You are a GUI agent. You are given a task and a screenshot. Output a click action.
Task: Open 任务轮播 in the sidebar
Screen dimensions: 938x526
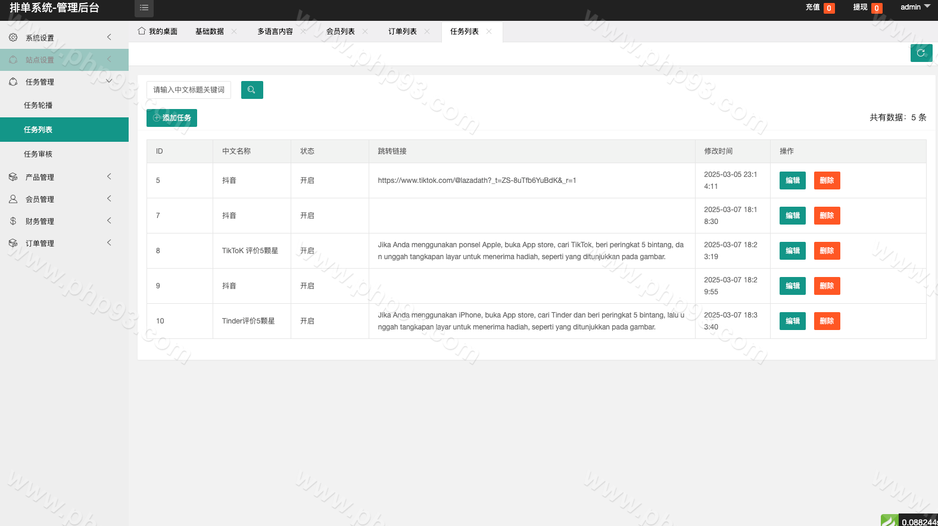click(x=38, y=105)
